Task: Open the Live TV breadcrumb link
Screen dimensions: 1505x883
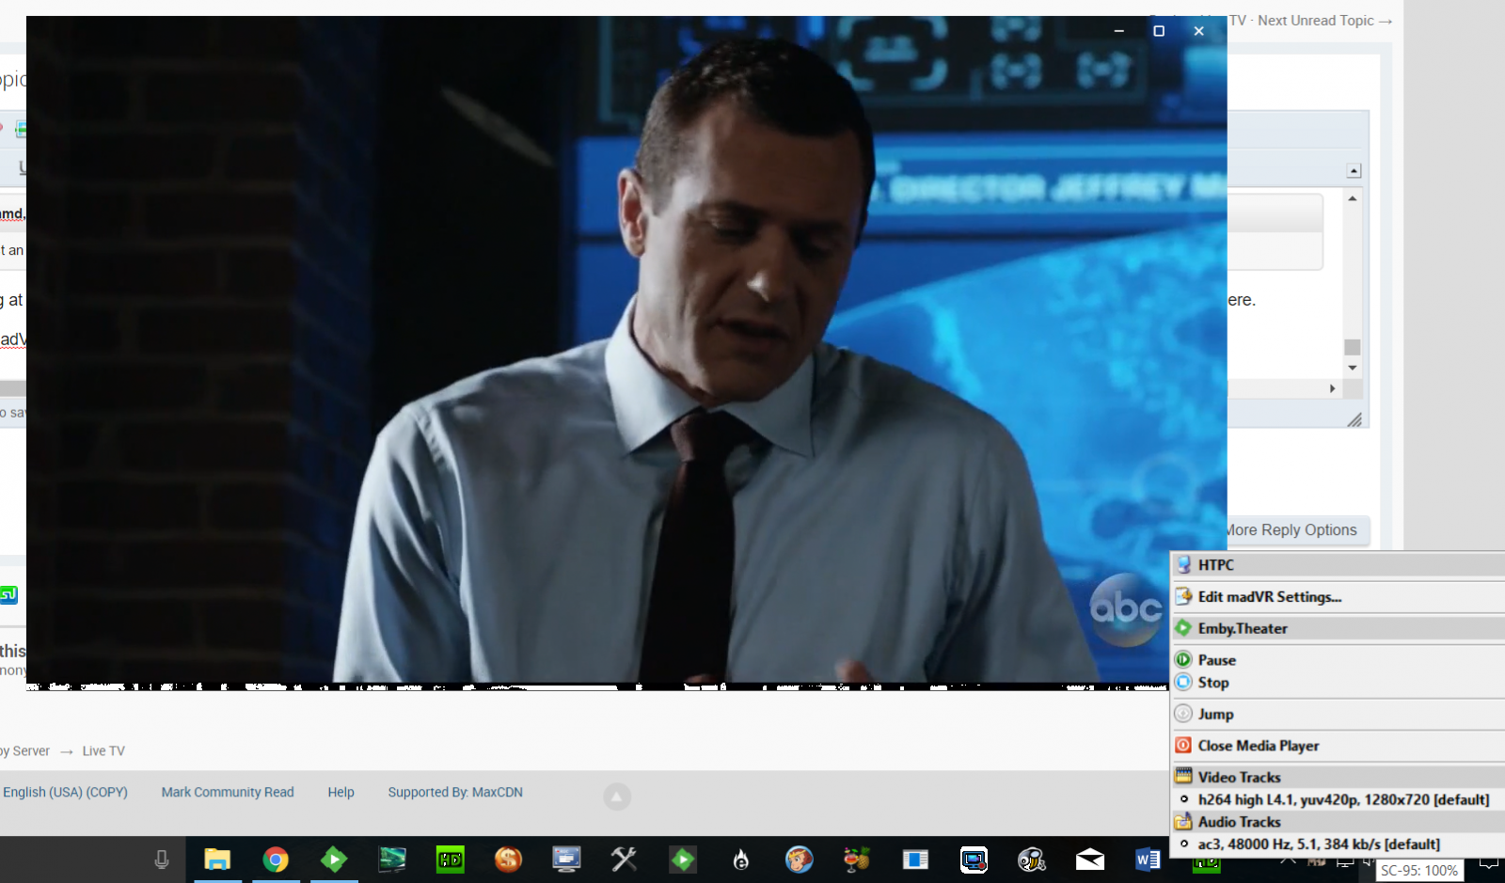Action: (103, 751)
